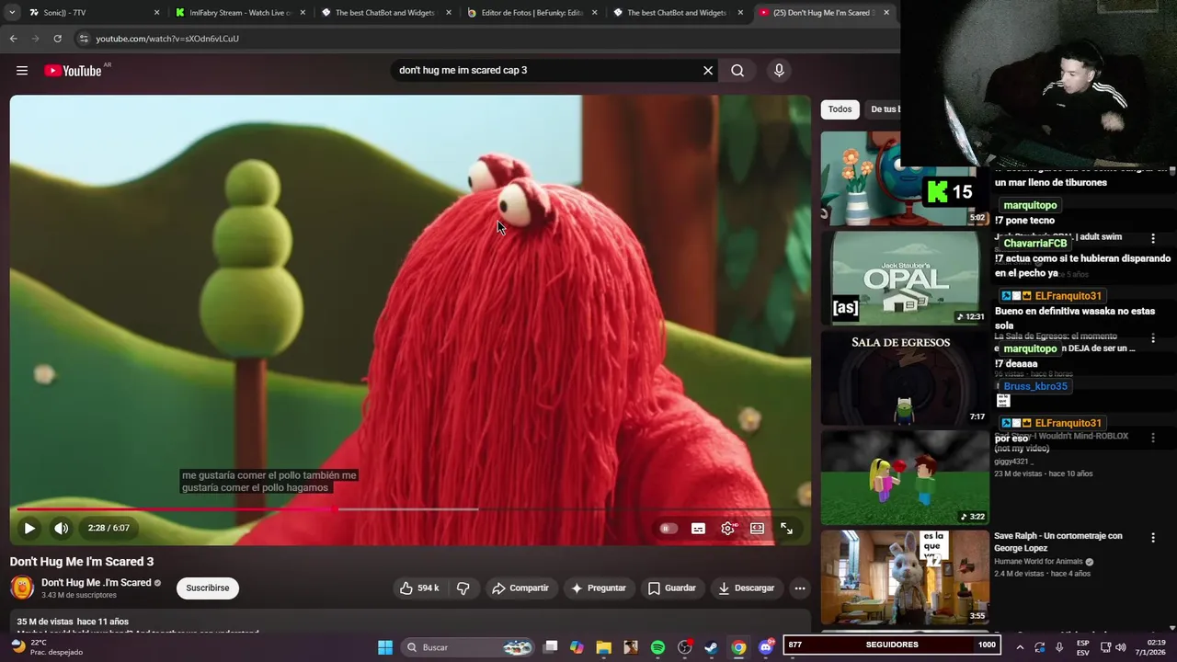
Task: Toggle the autoplay switch
Action: pyautogui.click(x=668, y=529)
